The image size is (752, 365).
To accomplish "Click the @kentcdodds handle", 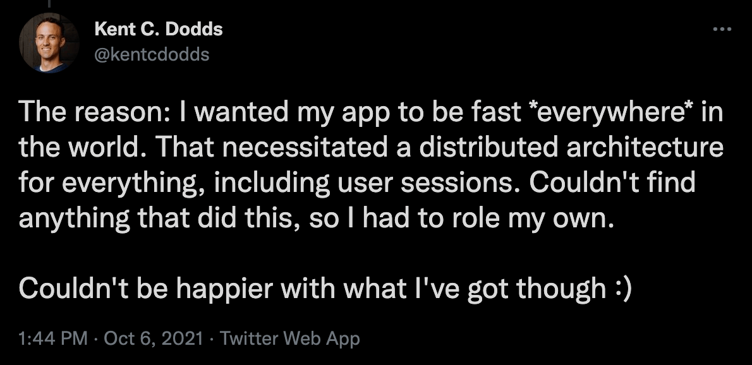I will point(151,54).
